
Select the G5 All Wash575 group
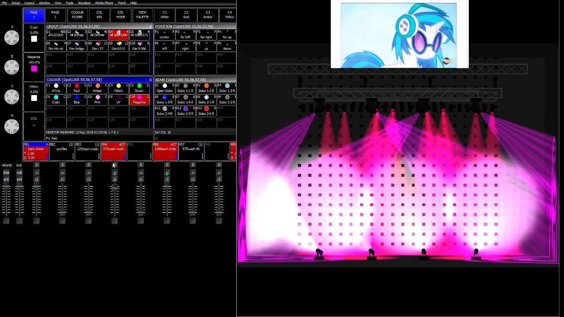click(139, 34)
